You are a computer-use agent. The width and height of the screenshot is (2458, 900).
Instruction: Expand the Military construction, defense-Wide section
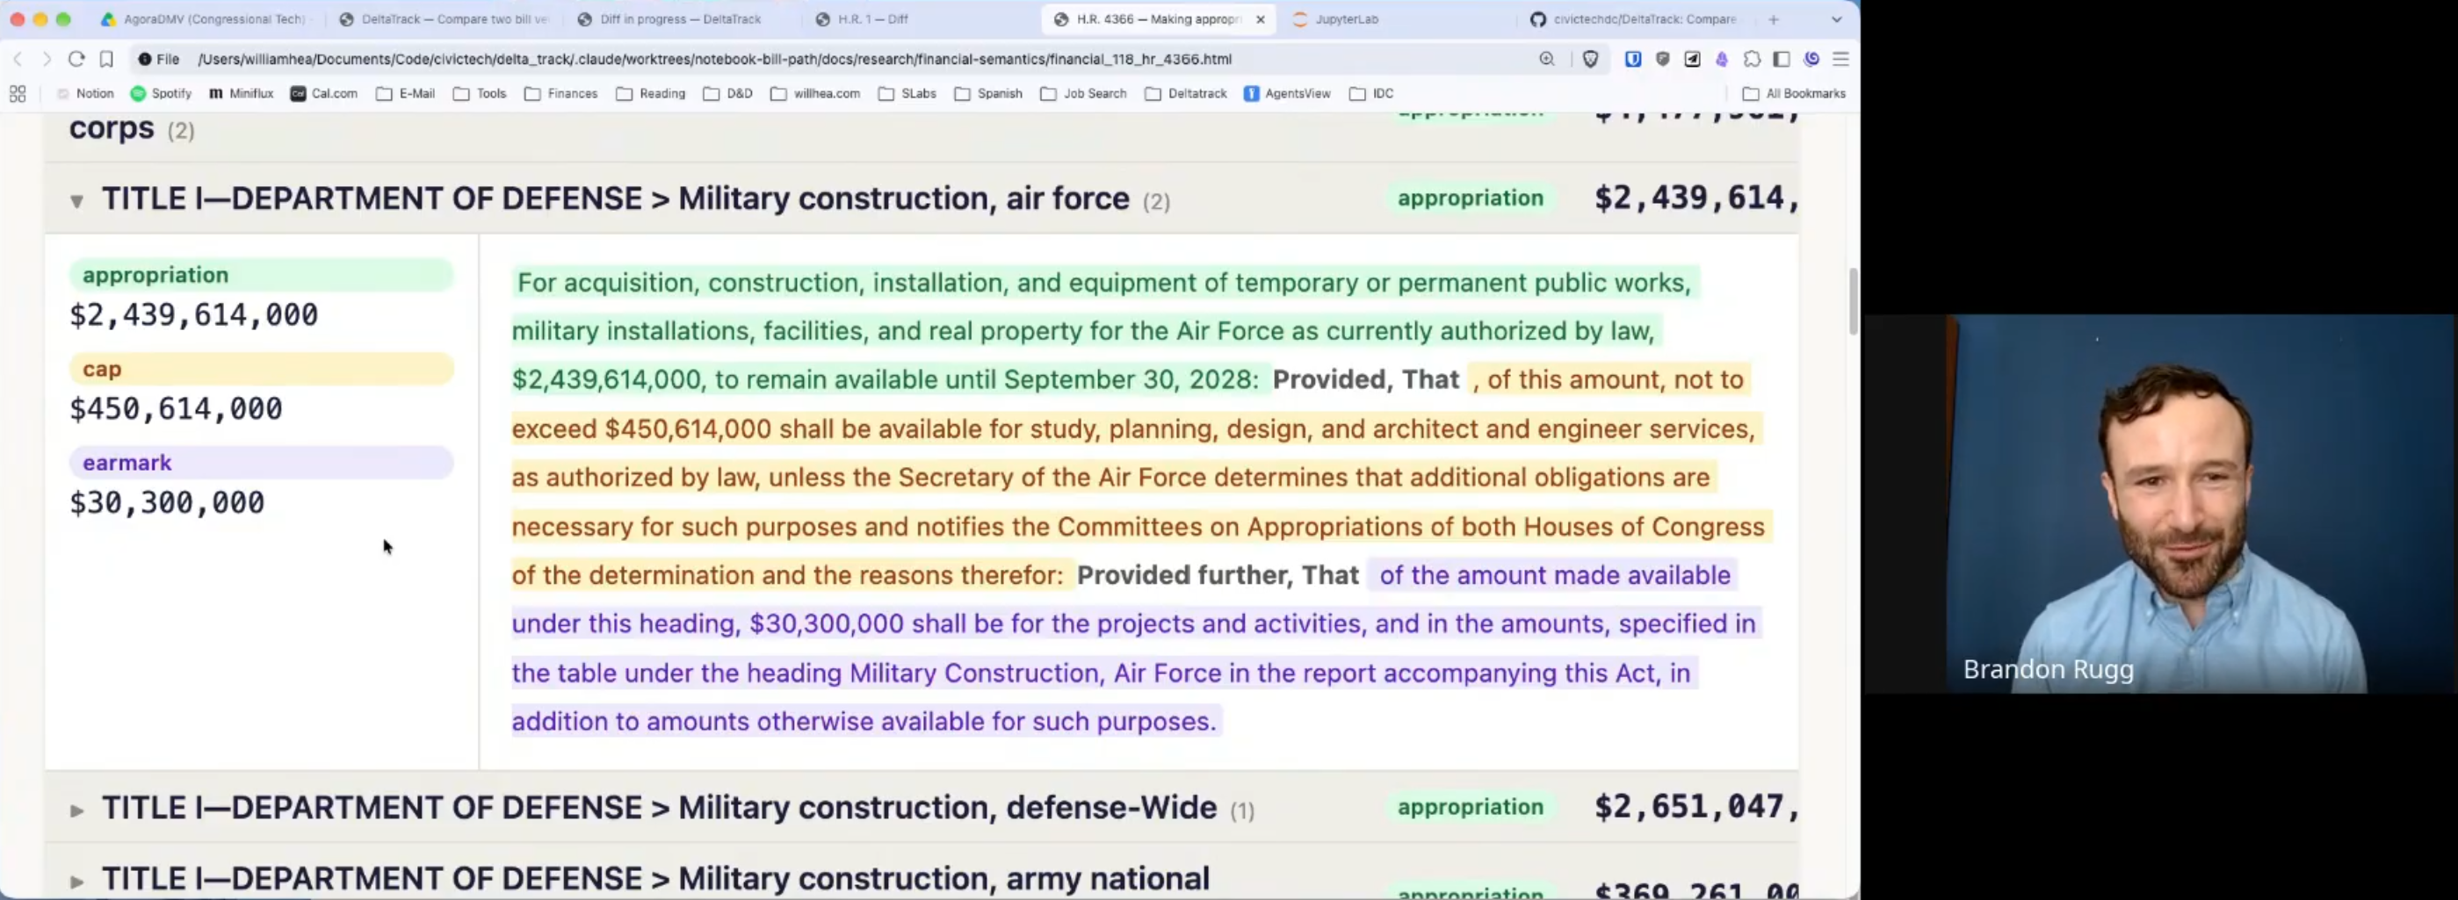tap(76, 810)
